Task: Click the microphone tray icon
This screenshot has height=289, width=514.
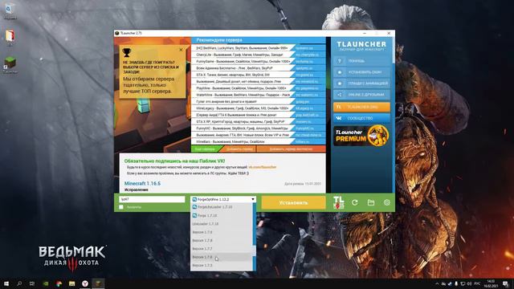Action: [456, 283]
